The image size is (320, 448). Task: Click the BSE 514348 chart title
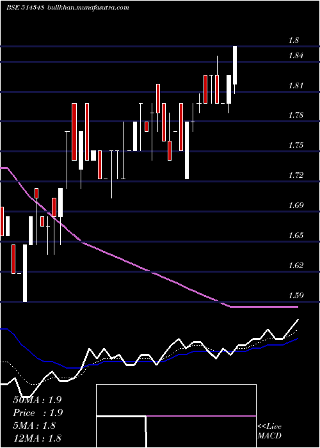point(25,8)
